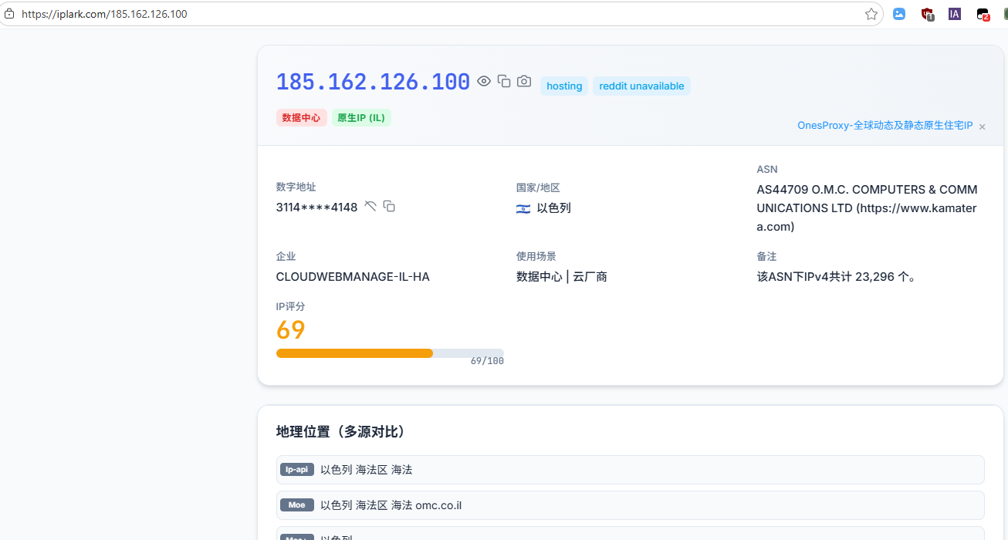Take a screenshot with the camera icon
This screenshot has height=540, width=1008.
(524, 81)
